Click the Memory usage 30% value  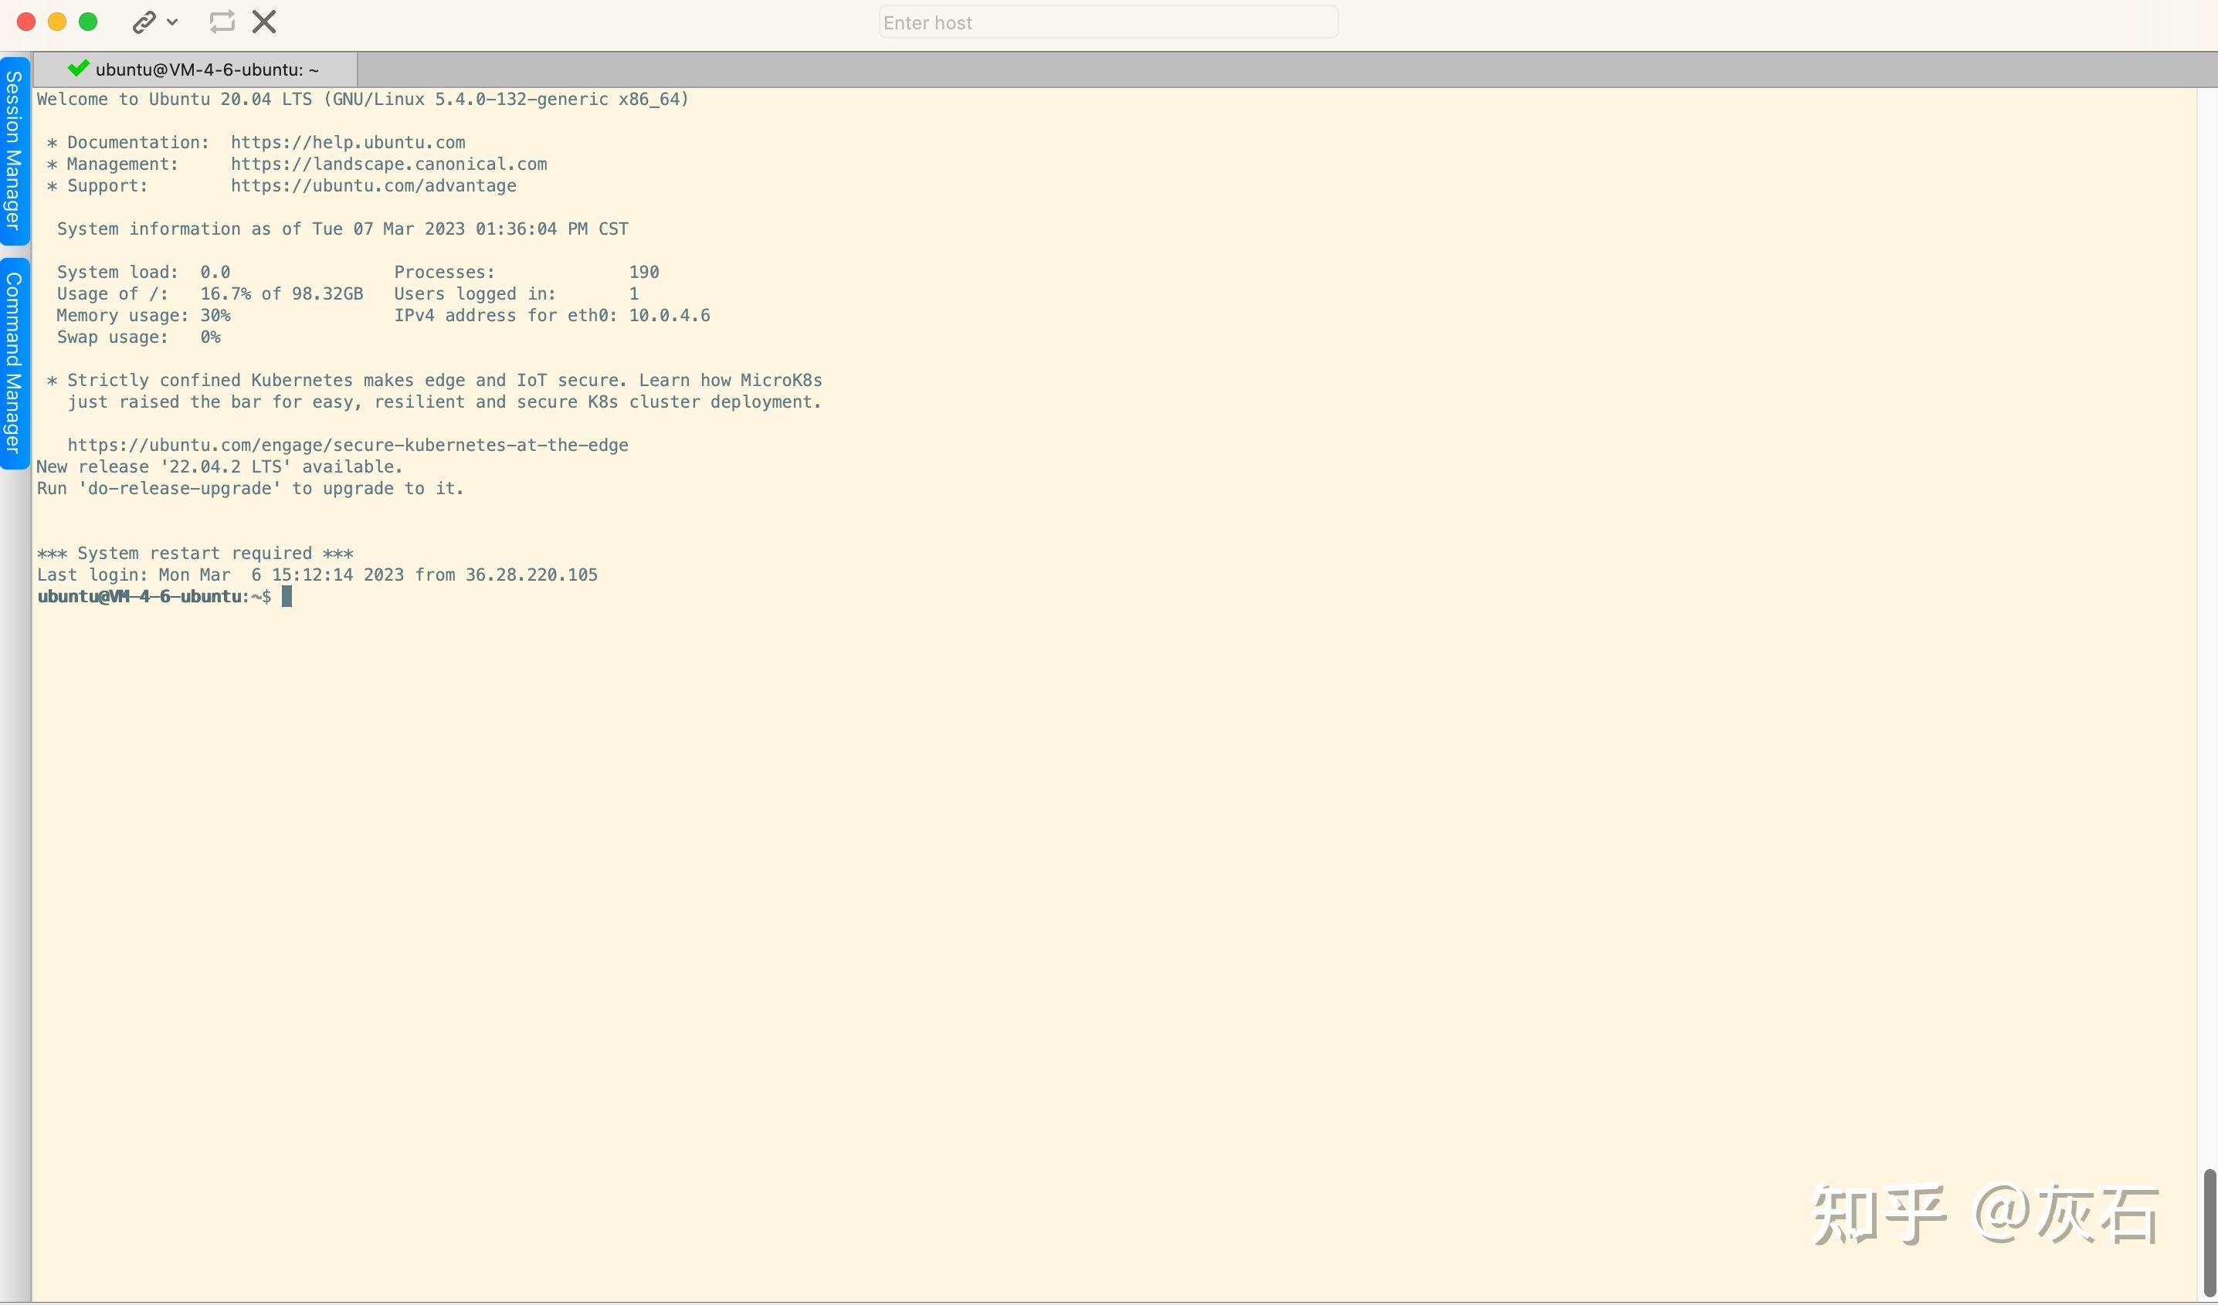[215, 316]
